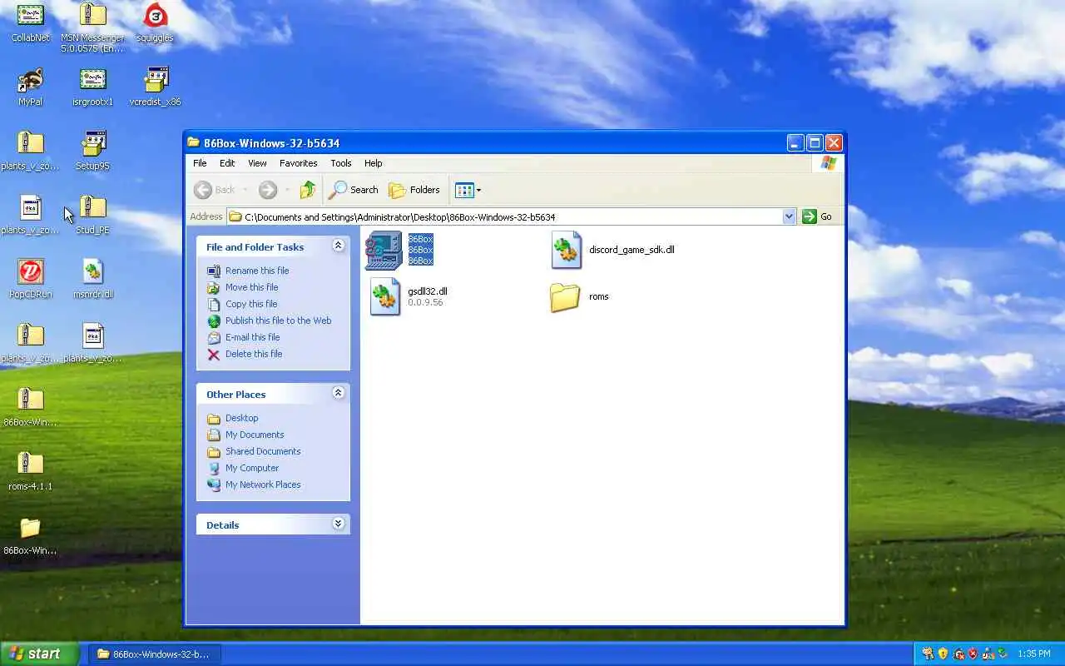Screen dimensions: 1065x666
Task: Collapse the Other Places panel
Action: [338, 393]
